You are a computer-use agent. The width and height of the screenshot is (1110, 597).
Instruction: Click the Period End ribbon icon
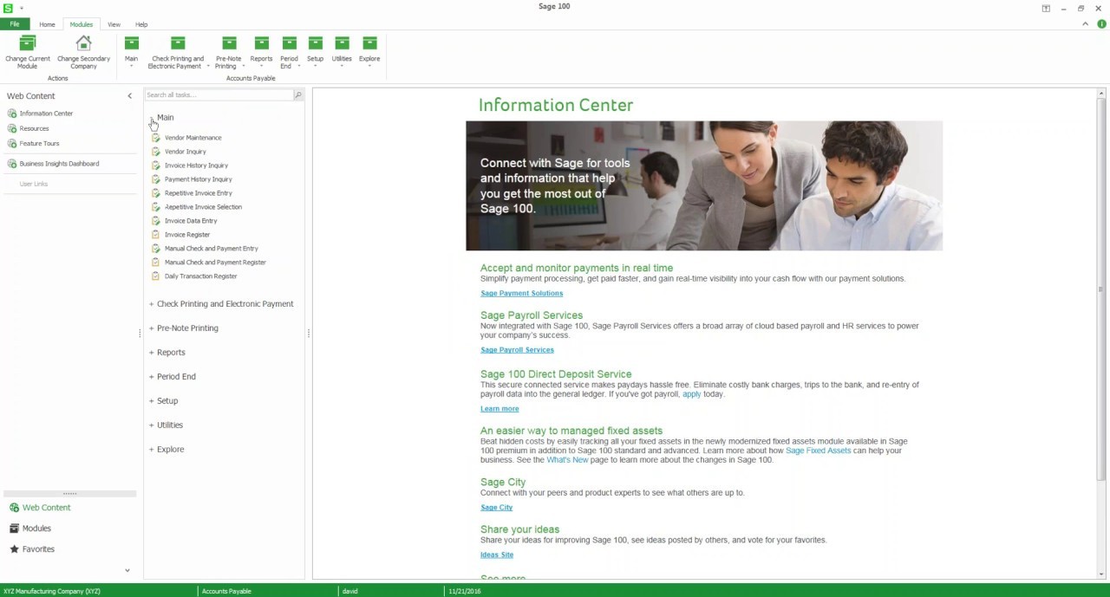point(289,44)
